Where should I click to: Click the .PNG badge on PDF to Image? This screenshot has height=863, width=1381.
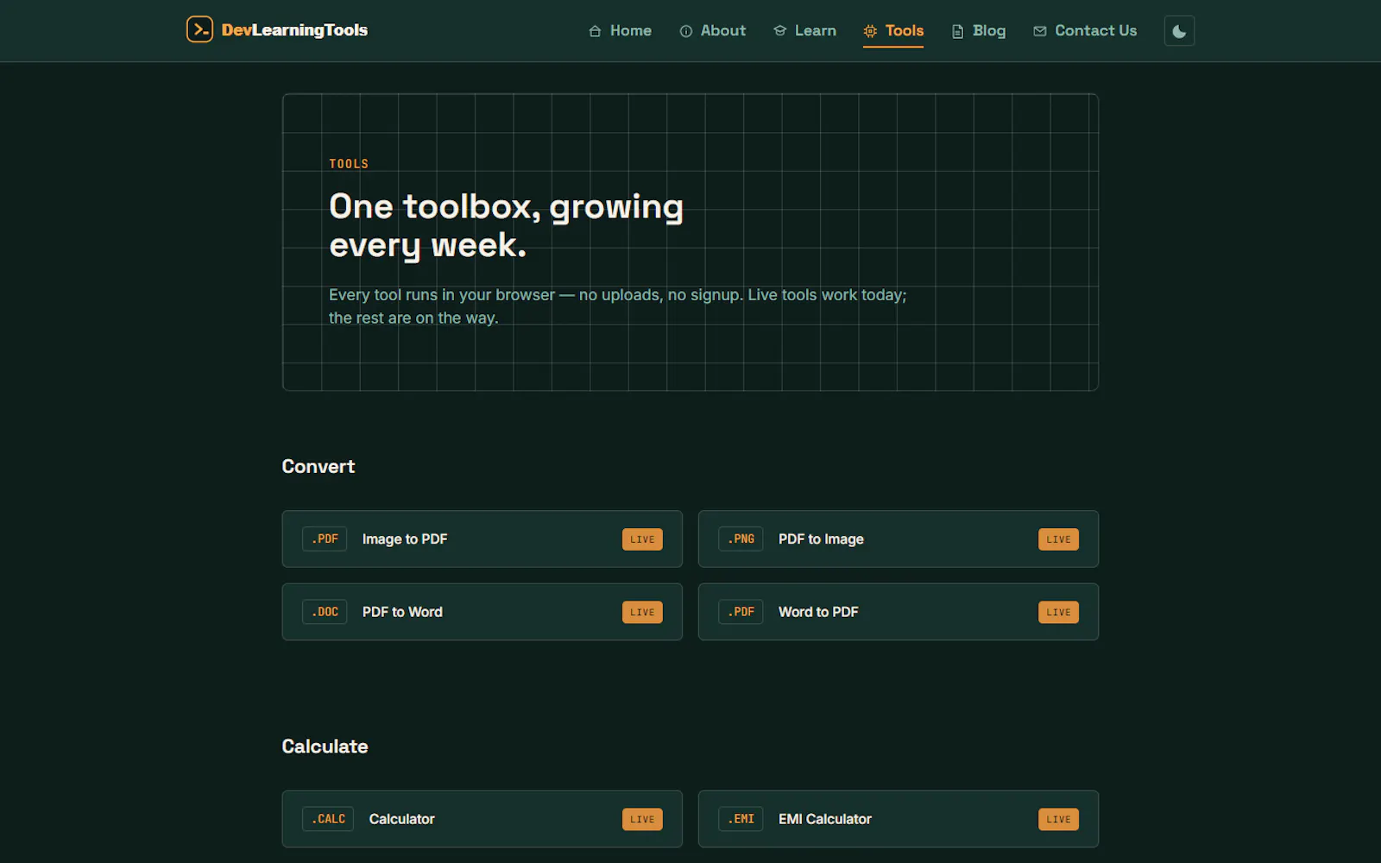741,539
